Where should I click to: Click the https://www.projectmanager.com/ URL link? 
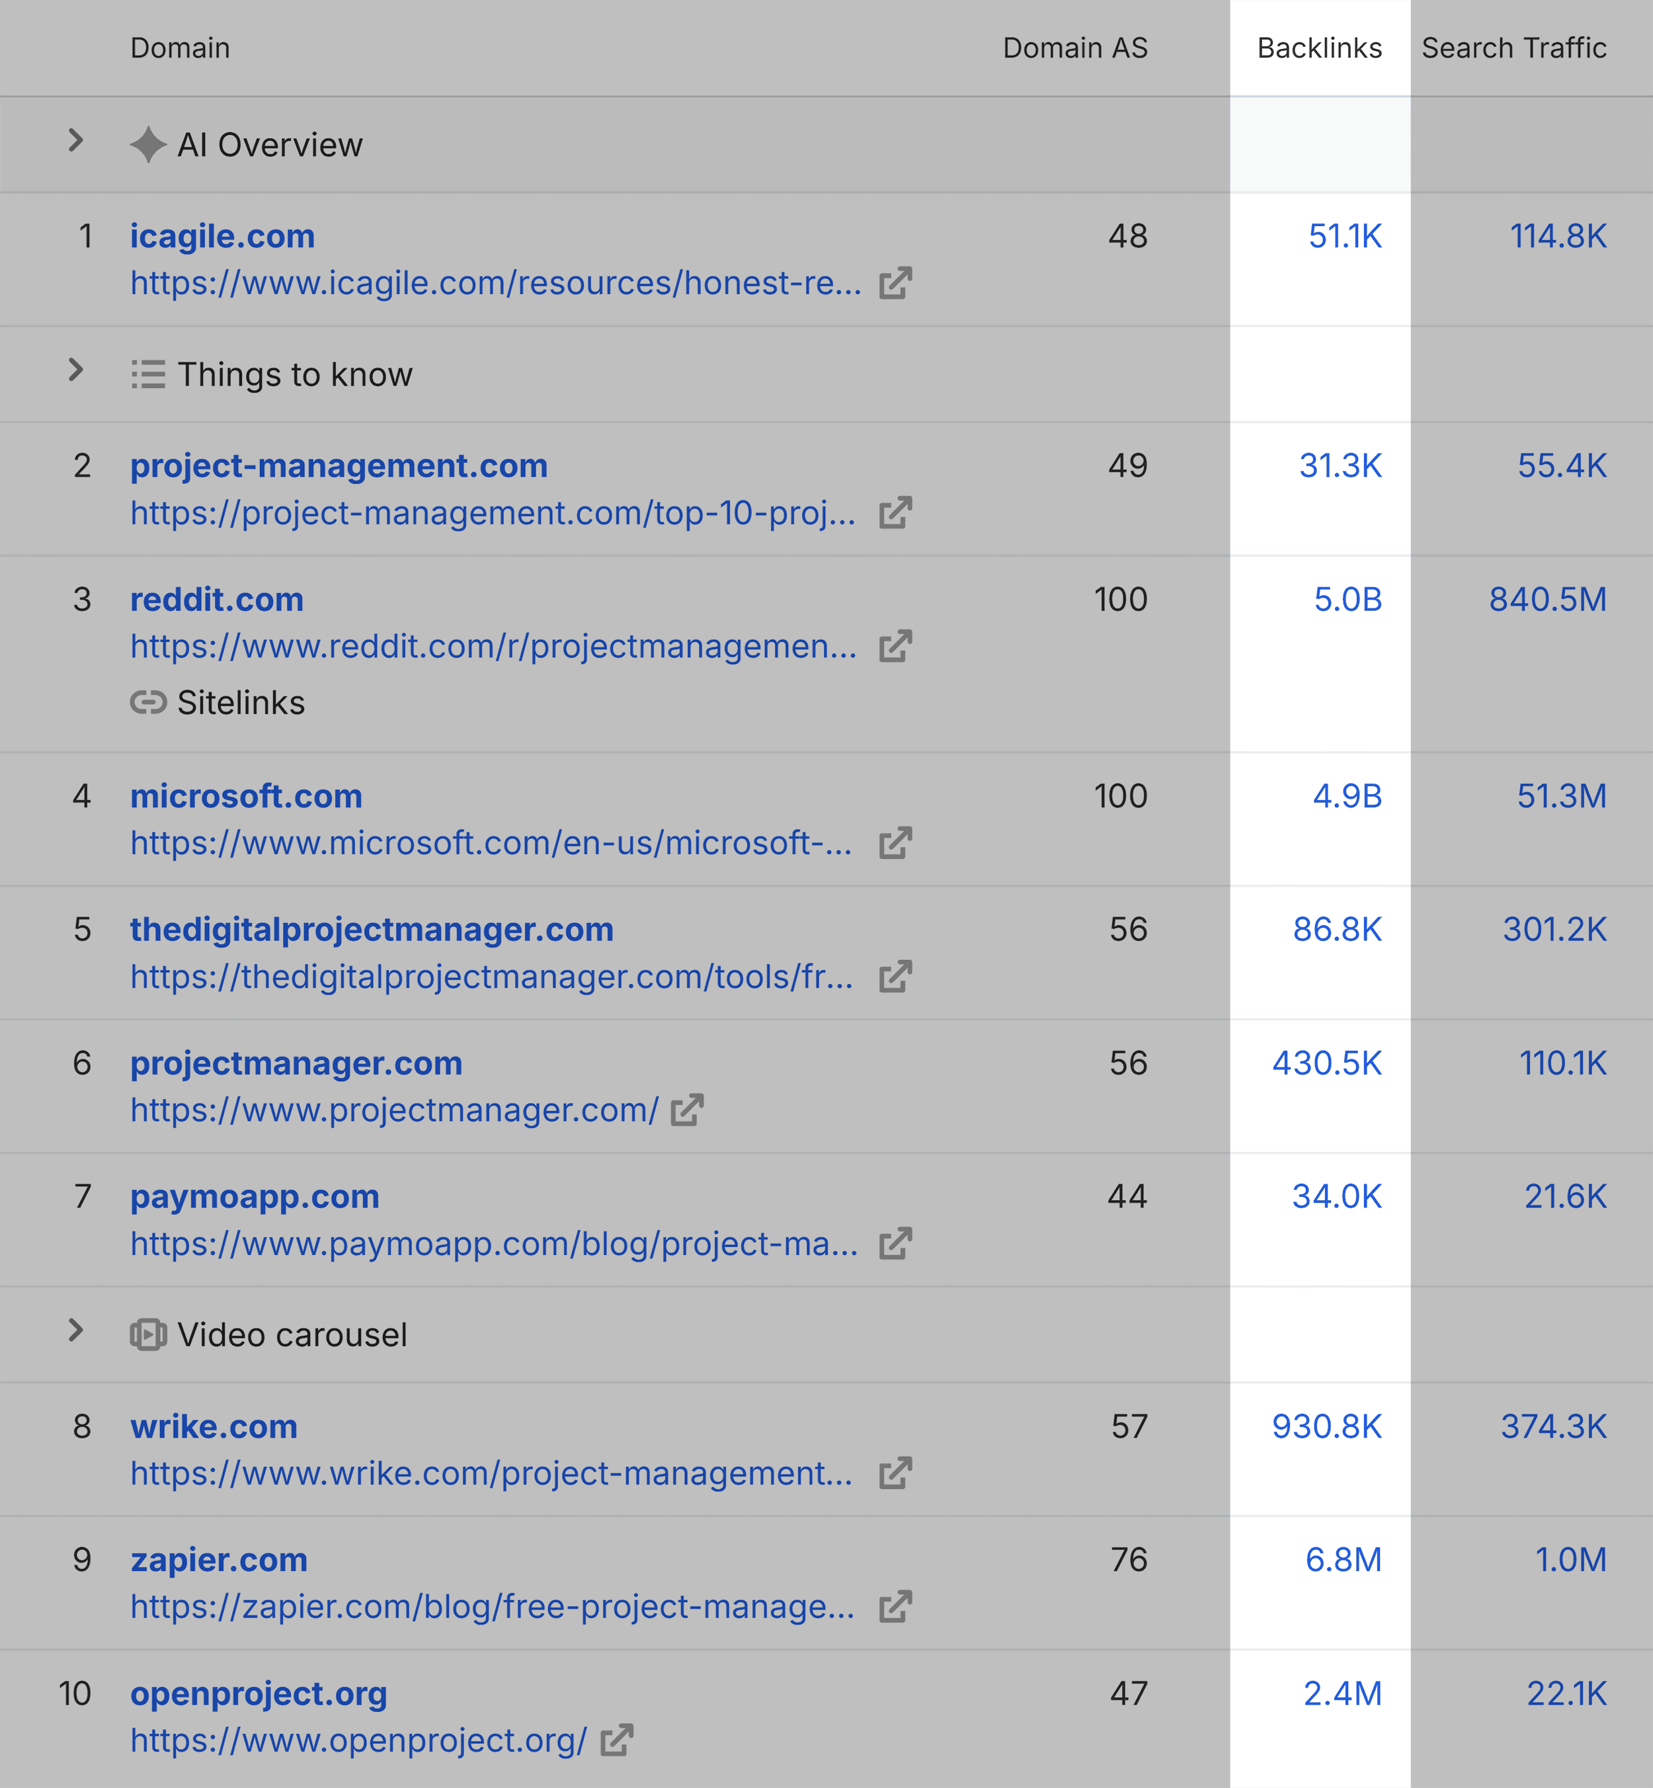point(395,1110)
